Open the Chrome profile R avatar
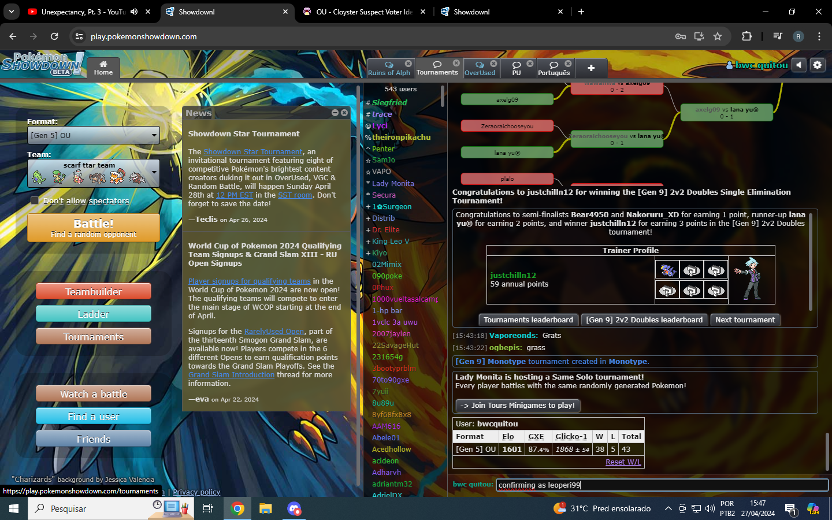Viewport: 832px width, 520px height. click(x=798, y=36)
